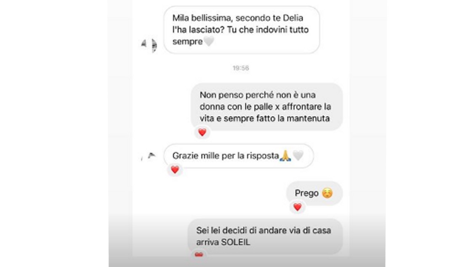Click the praying hands emoji in the reply
The width and height of the screenshot is (475, 267).
285,156
